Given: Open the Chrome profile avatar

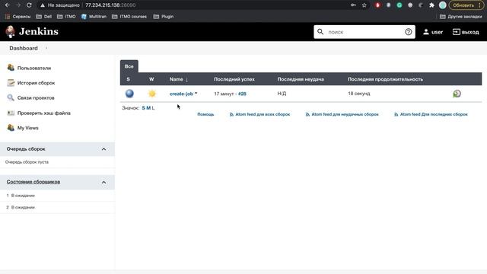Looking at the screenshot, I should click(443, 5).
